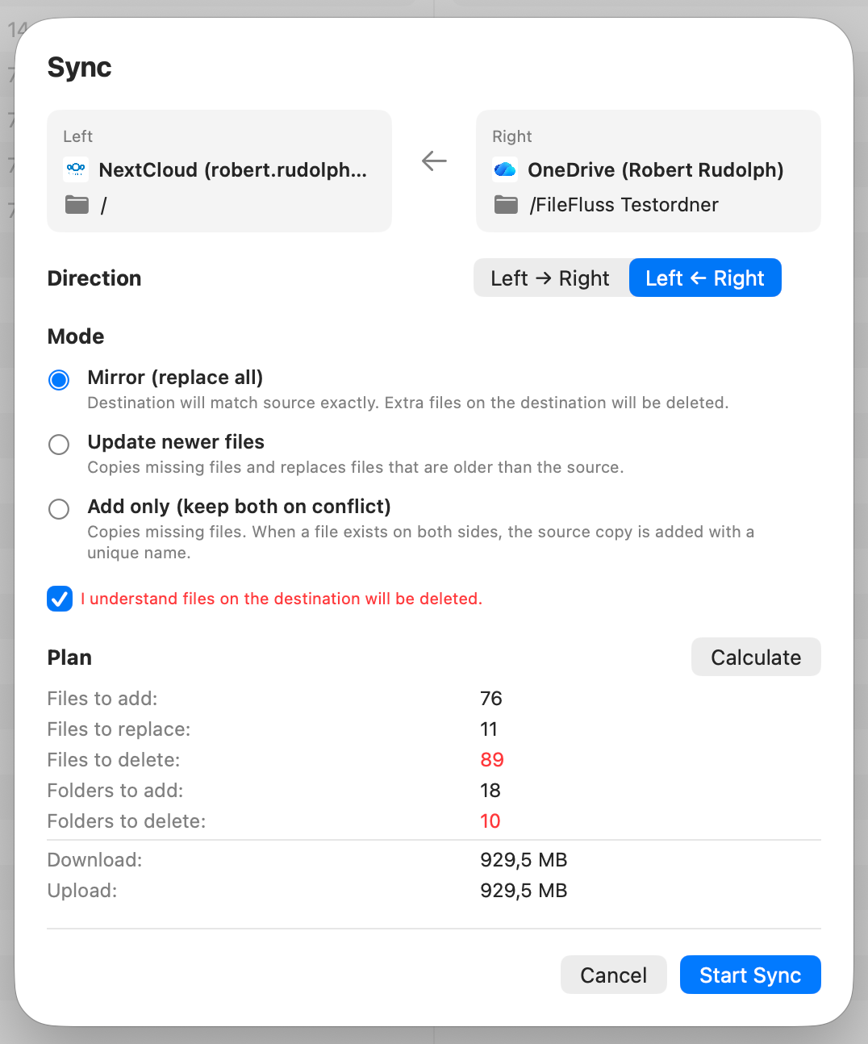Choose Add only (keep both on conflict)
The width and height of the screenshot is (868, 1044).
pyautogui.click(x=58, y=509)
